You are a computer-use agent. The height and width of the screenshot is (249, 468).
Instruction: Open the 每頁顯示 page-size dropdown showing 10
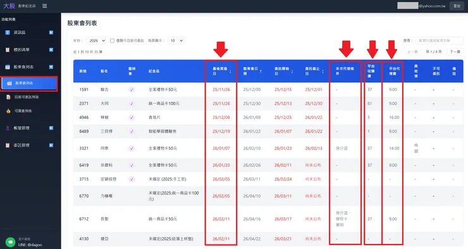176,40
